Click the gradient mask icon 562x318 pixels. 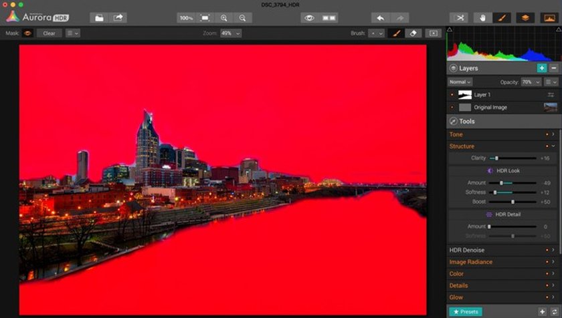point(434,33)
